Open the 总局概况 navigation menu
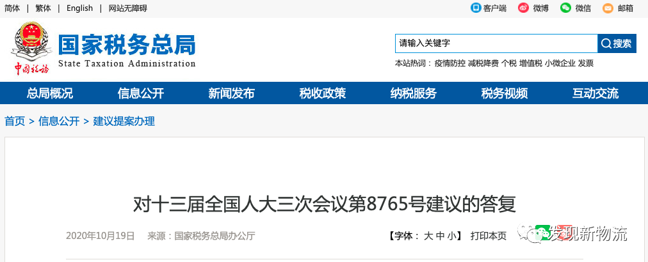Image resolution: width=648 pixels, height=262 pixels. click(49, 93)
